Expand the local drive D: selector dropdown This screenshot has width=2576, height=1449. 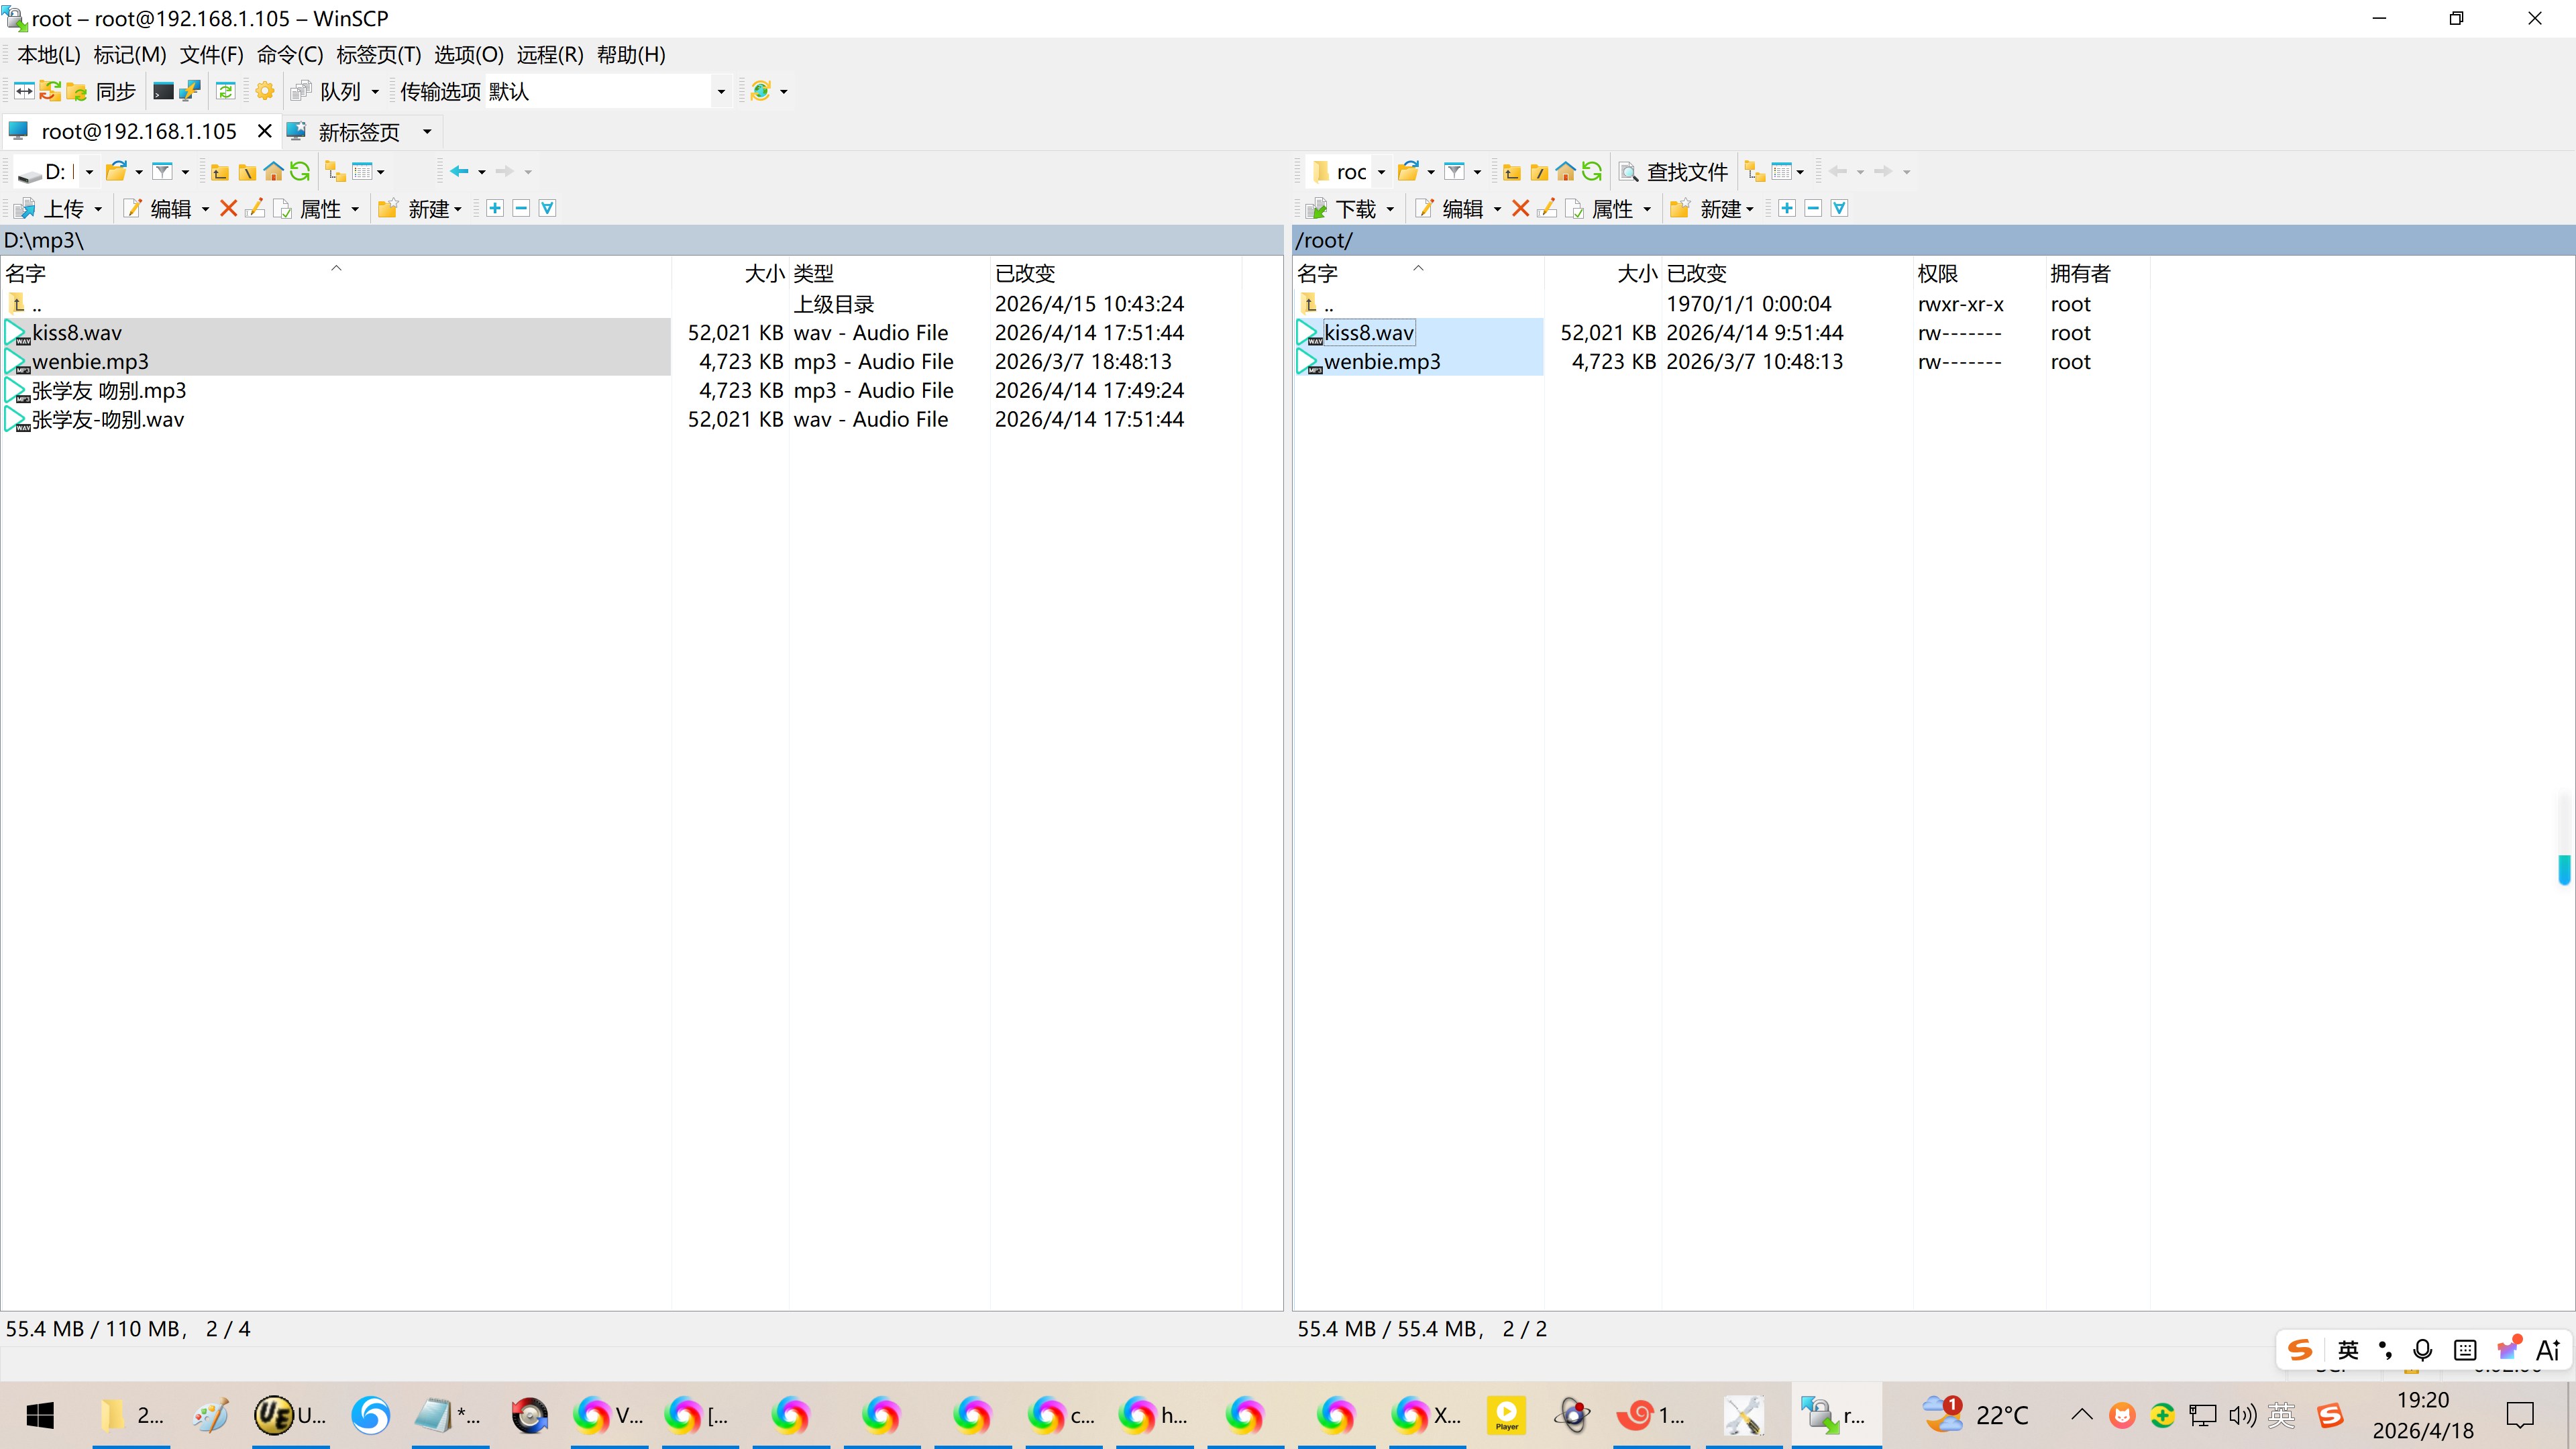[89, 172]
